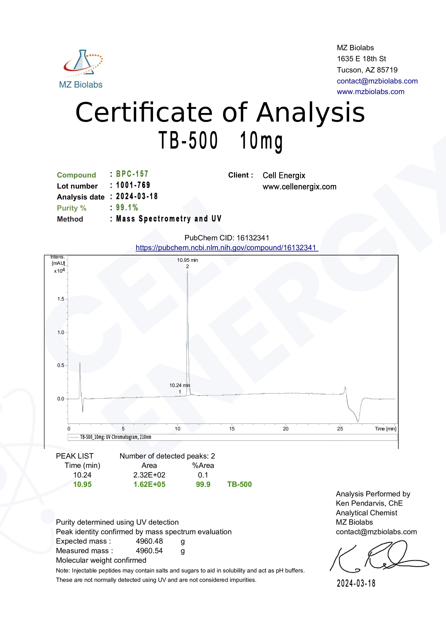This screenshot has height=631, width=446.
Task: Click the %Area cell '99.9'
Action: (203, 484)
